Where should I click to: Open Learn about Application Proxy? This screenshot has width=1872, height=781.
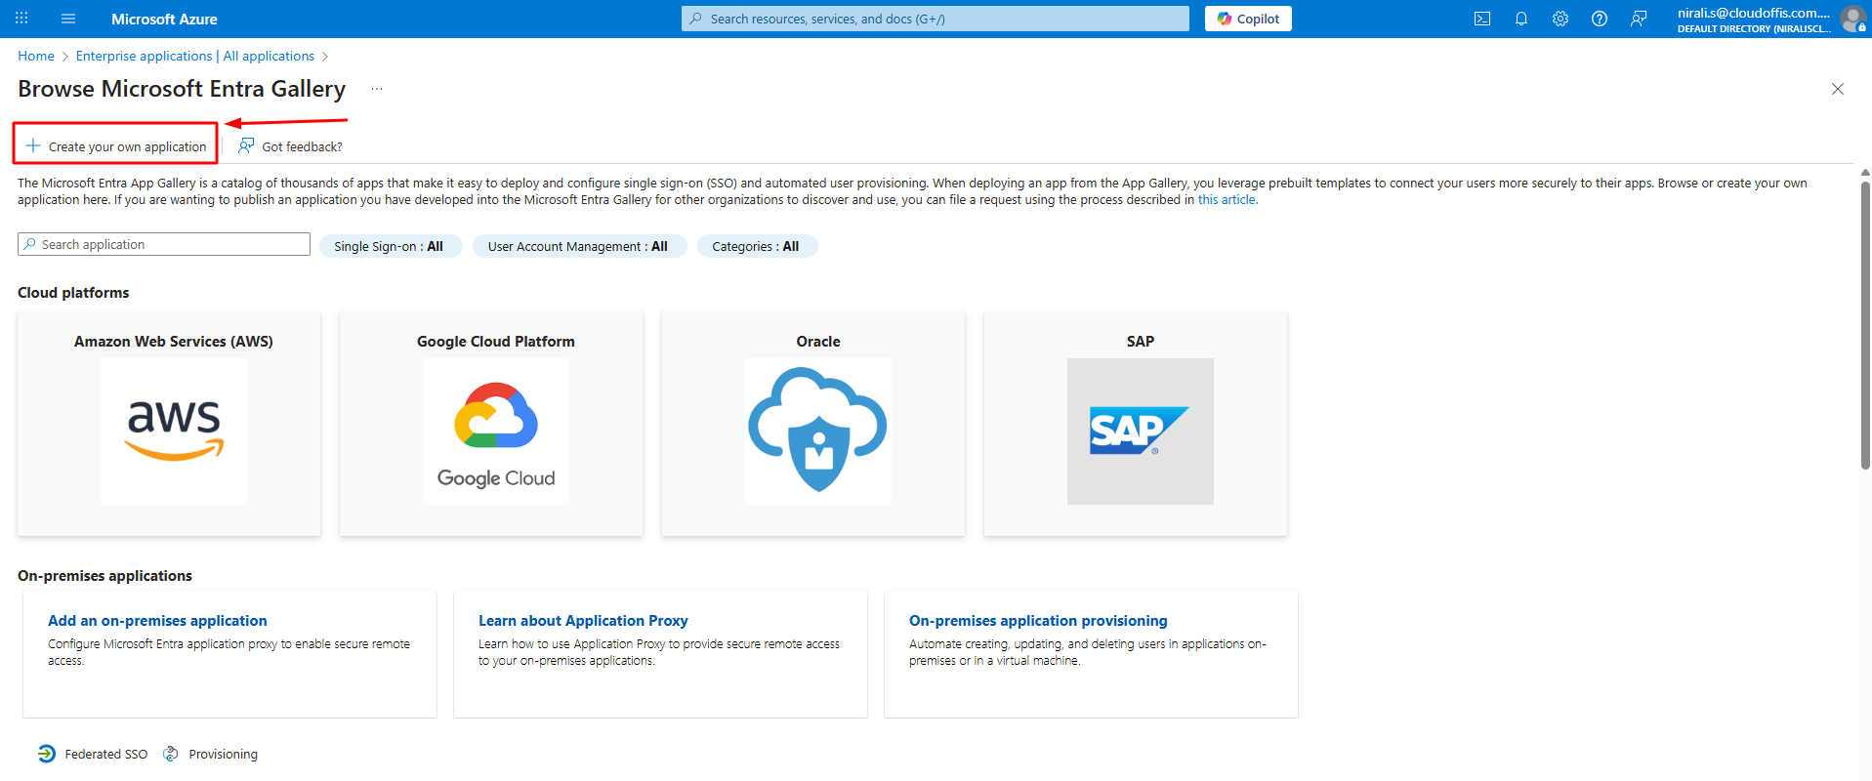583,621
